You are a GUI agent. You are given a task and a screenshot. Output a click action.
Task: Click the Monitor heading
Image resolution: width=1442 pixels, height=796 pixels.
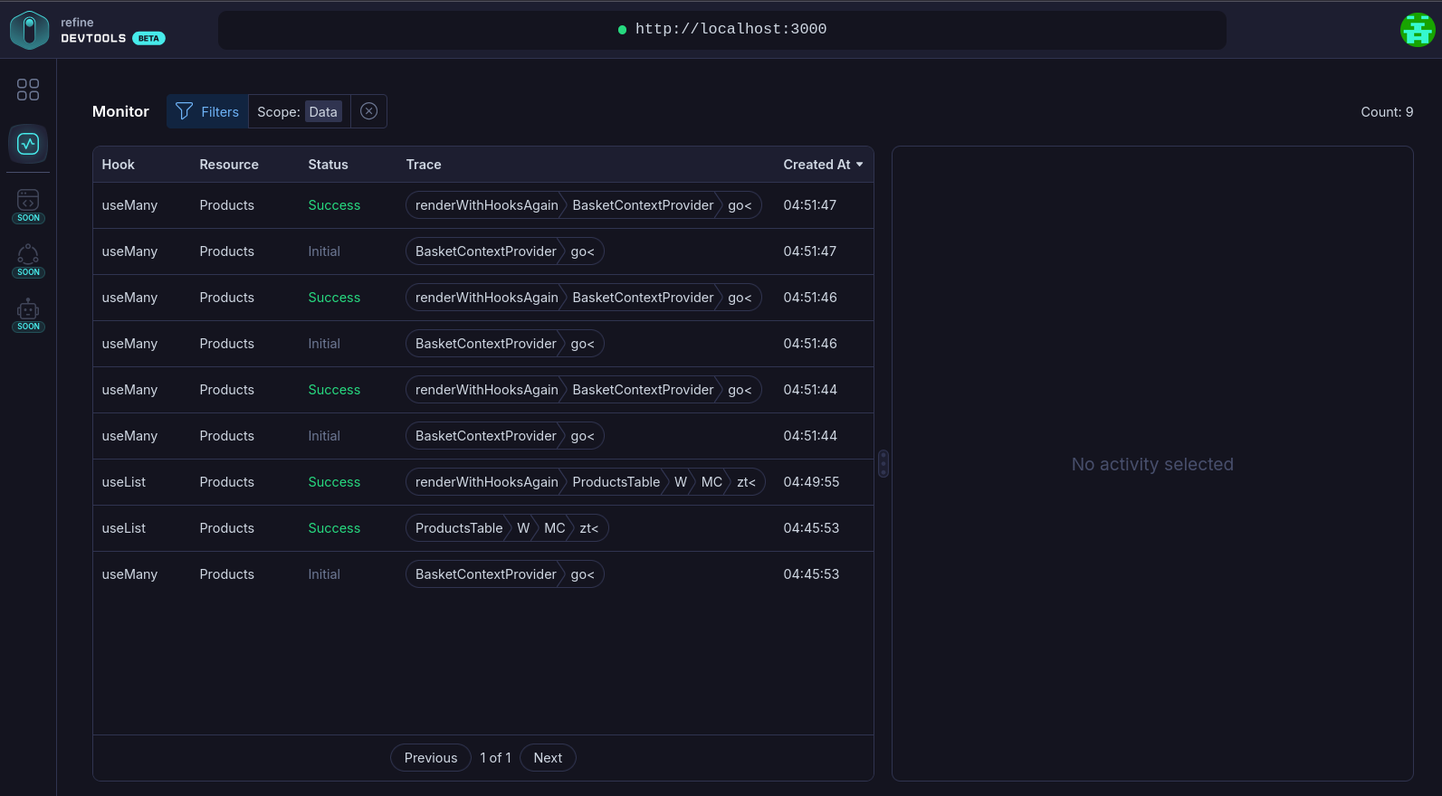pos(120,111)
